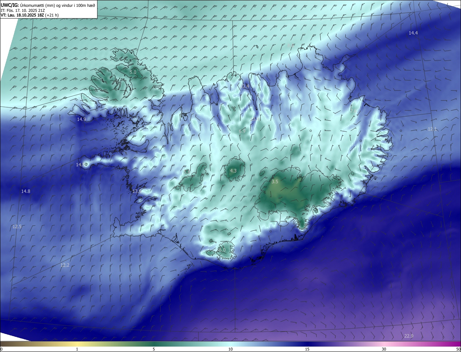Screen dimensions: 461x352
Task: Click the map value label '6.9'
Action: [242, 131]
